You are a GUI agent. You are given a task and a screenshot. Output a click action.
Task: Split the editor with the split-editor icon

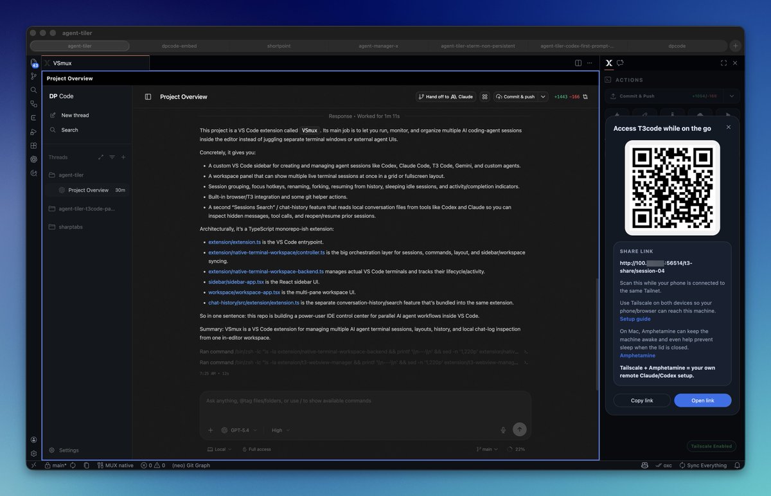[x=578, y=63]
